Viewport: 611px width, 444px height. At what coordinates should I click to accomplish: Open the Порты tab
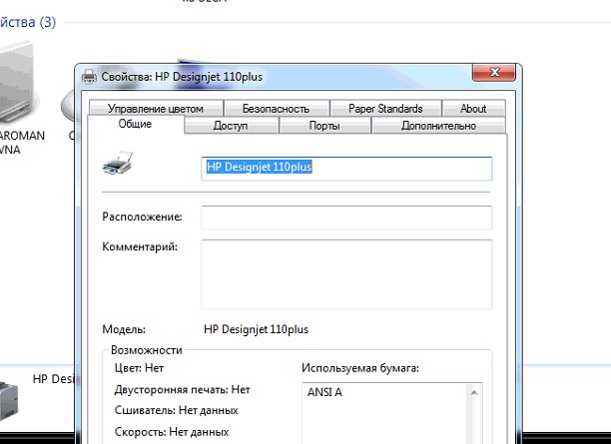[x=324, y=127]
